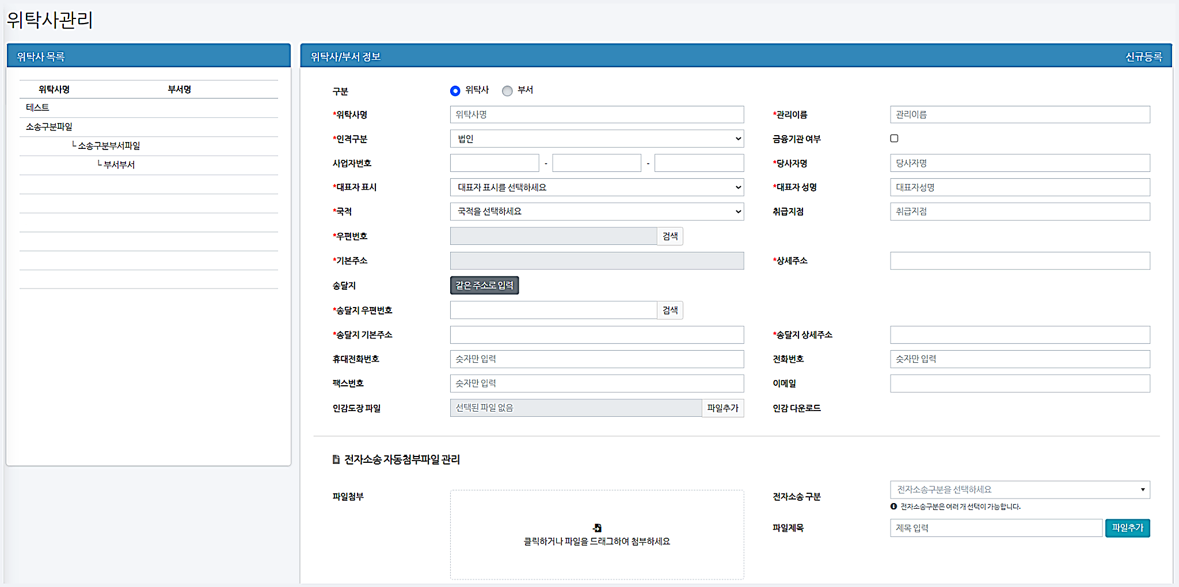Click the 위탁사명 input field
The image size is (1179, 587).
pos(596,114)
